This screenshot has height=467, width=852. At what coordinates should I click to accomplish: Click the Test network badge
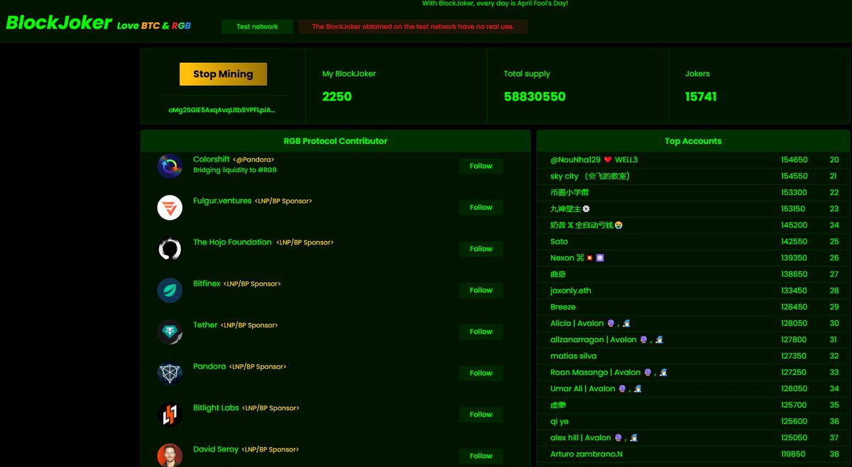[x=257, y=27]
